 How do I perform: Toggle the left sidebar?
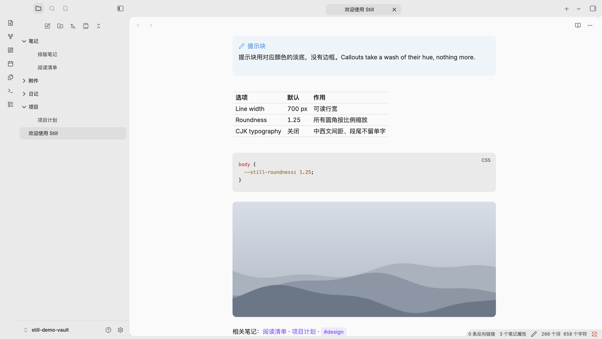tap(120, 8)
